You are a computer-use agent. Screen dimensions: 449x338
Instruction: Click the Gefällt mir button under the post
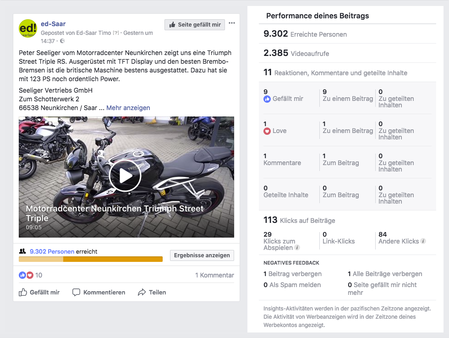pos(39,292)
